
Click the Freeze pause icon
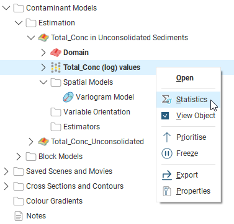[166, 153]
